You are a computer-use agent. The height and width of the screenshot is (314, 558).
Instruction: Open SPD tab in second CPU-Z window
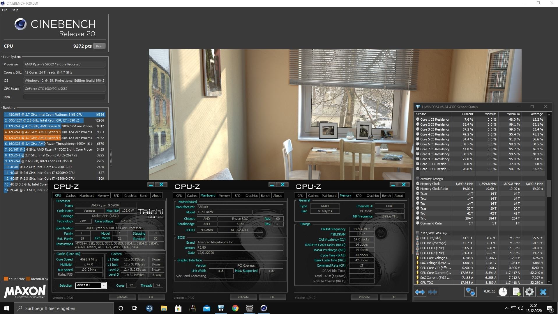[x=237, y=196]
